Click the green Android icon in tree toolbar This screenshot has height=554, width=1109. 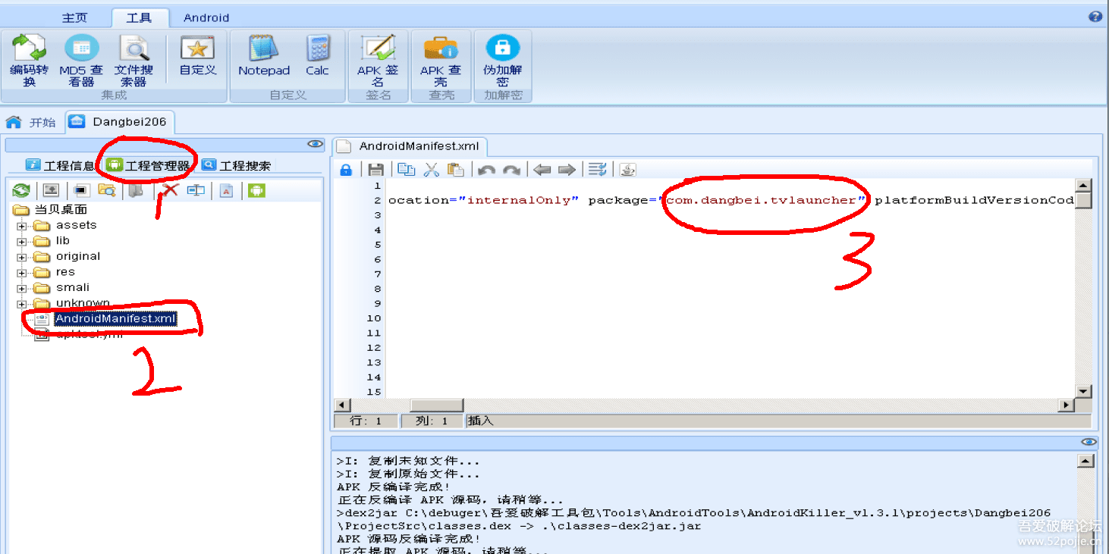pos(256,190)
